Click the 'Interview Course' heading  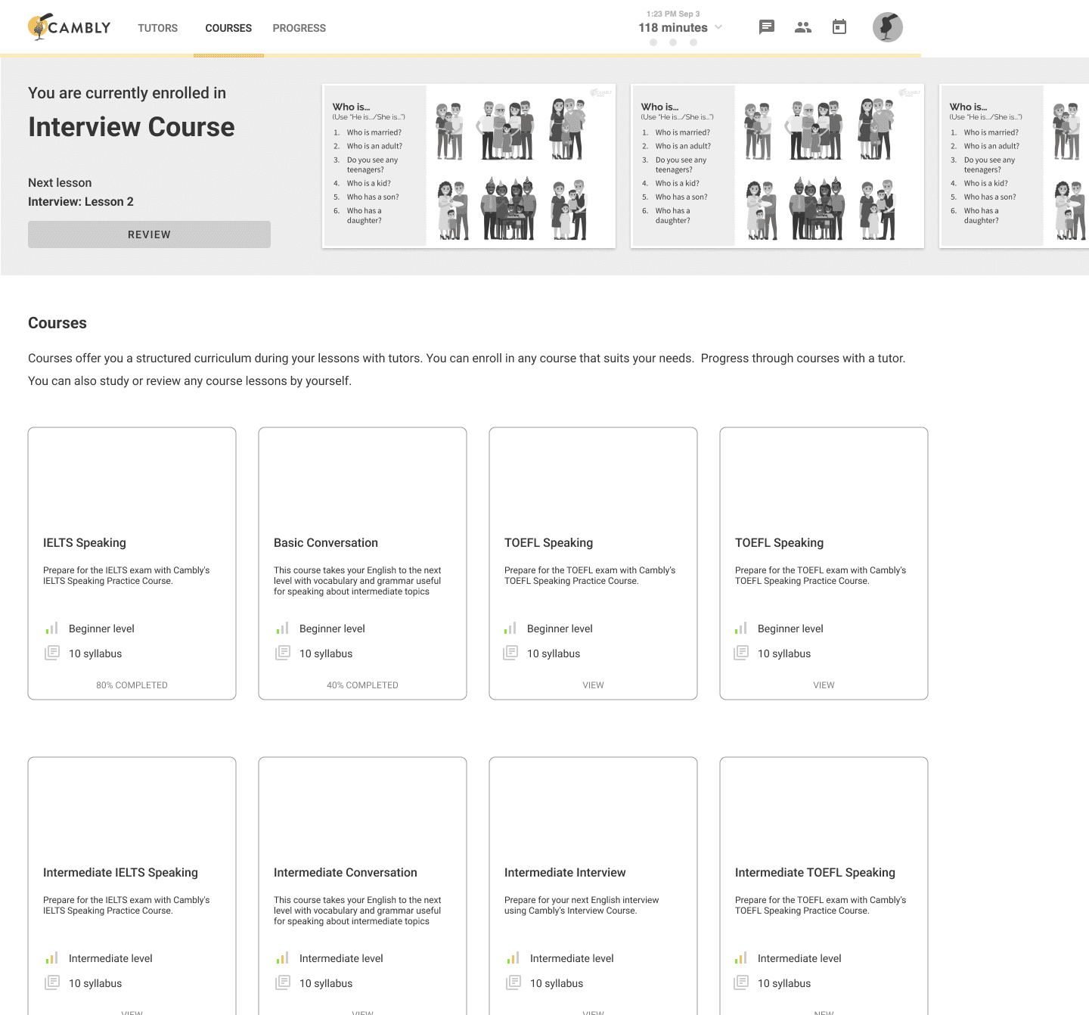(132, 127)
